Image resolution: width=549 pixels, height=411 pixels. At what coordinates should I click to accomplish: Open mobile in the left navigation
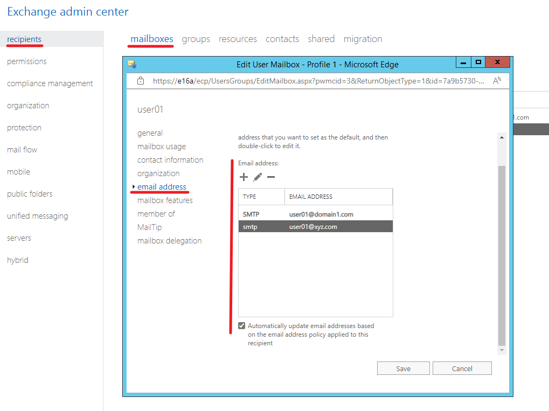point(18,171)
